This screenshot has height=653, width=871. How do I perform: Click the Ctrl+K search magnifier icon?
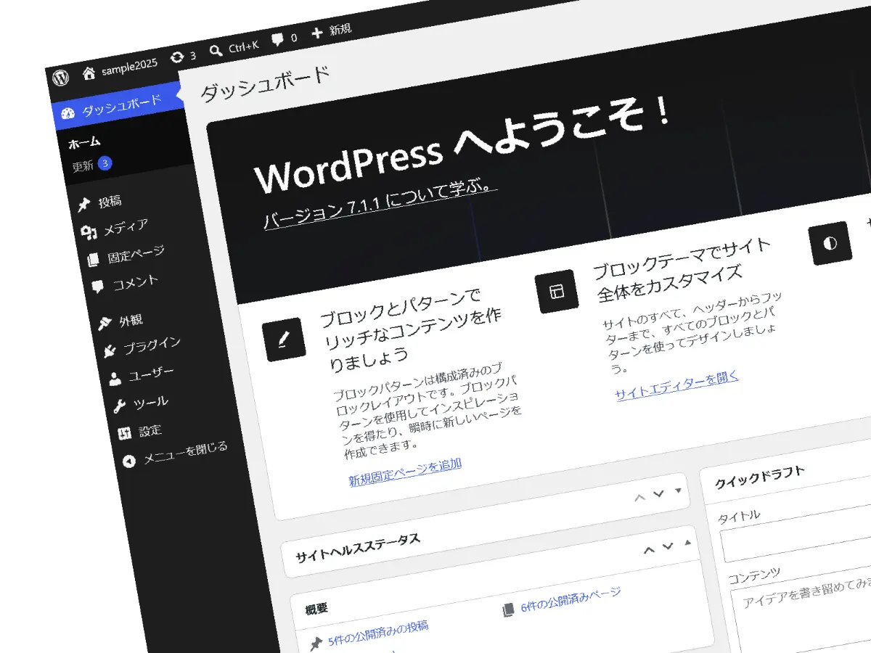pyautogui.click(x=216, y=51)
